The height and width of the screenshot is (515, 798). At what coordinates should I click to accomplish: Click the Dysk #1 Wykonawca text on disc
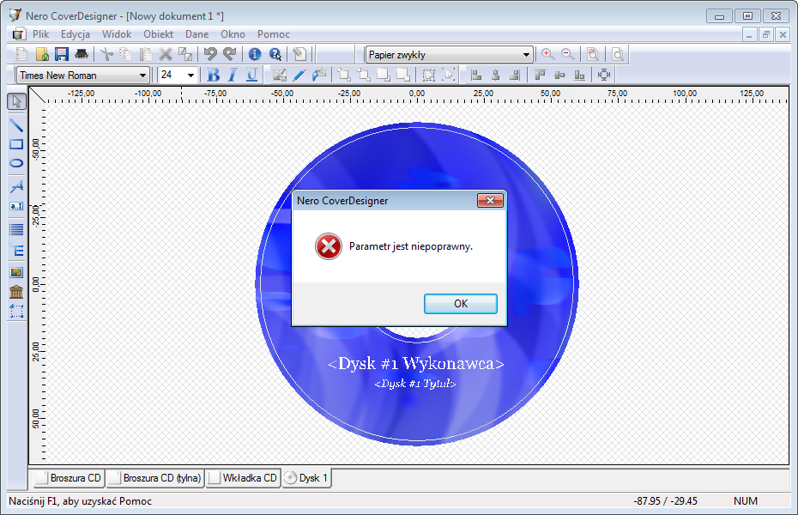coord(415,364)
